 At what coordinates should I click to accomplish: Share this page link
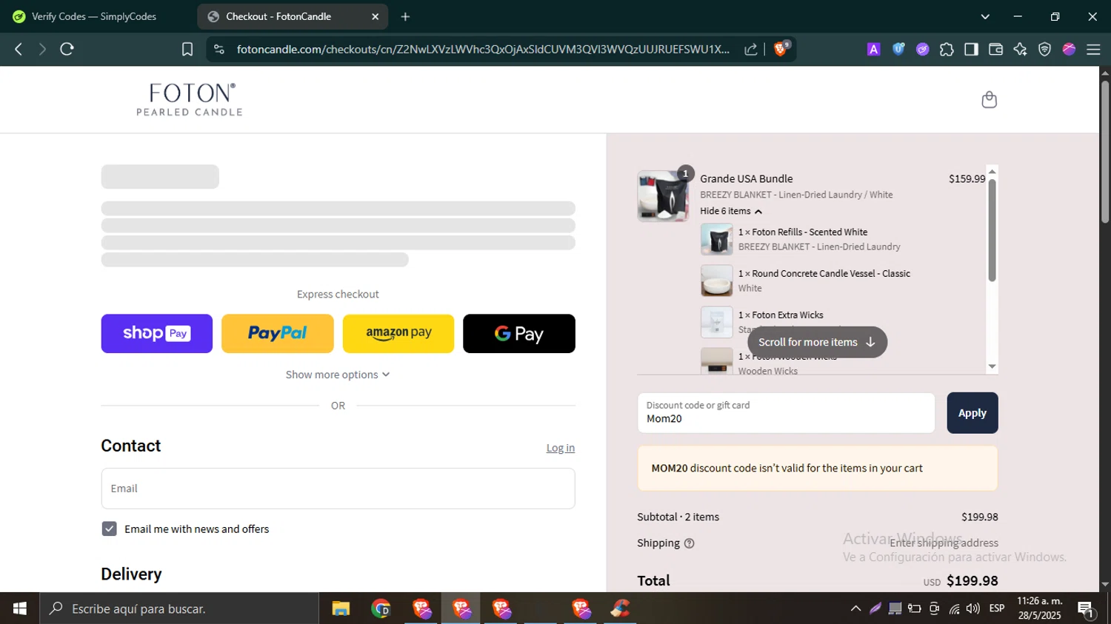pos(751,49)
